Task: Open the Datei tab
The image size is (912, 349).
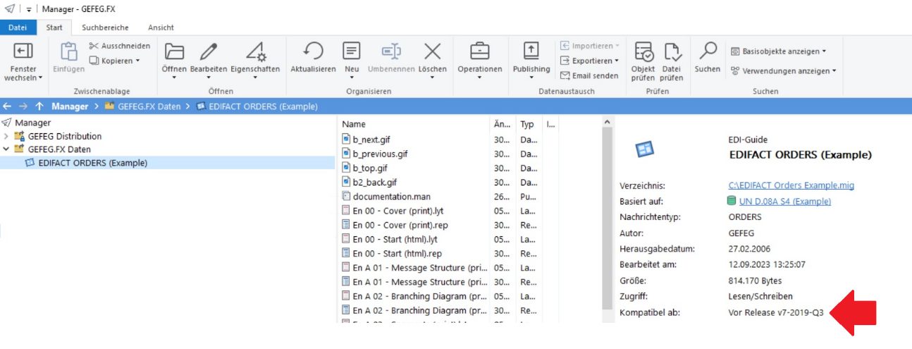Action: pos(18,27)
